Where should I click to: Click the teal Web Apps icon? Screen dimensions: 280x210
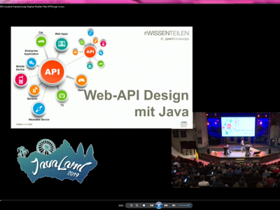(62, 44)
